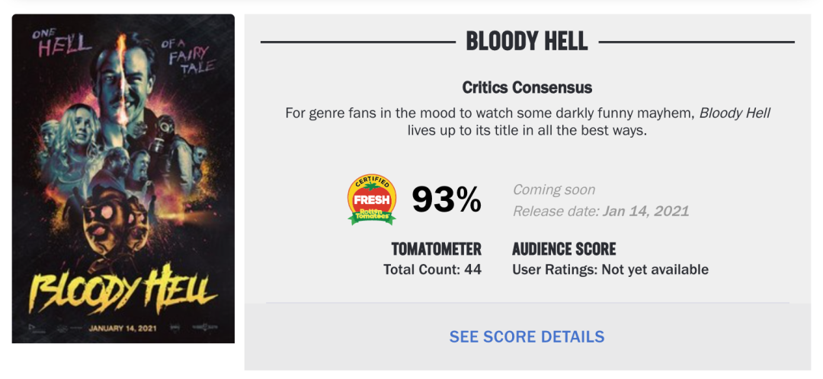Click the Coming soon status text

pos(554,189)
